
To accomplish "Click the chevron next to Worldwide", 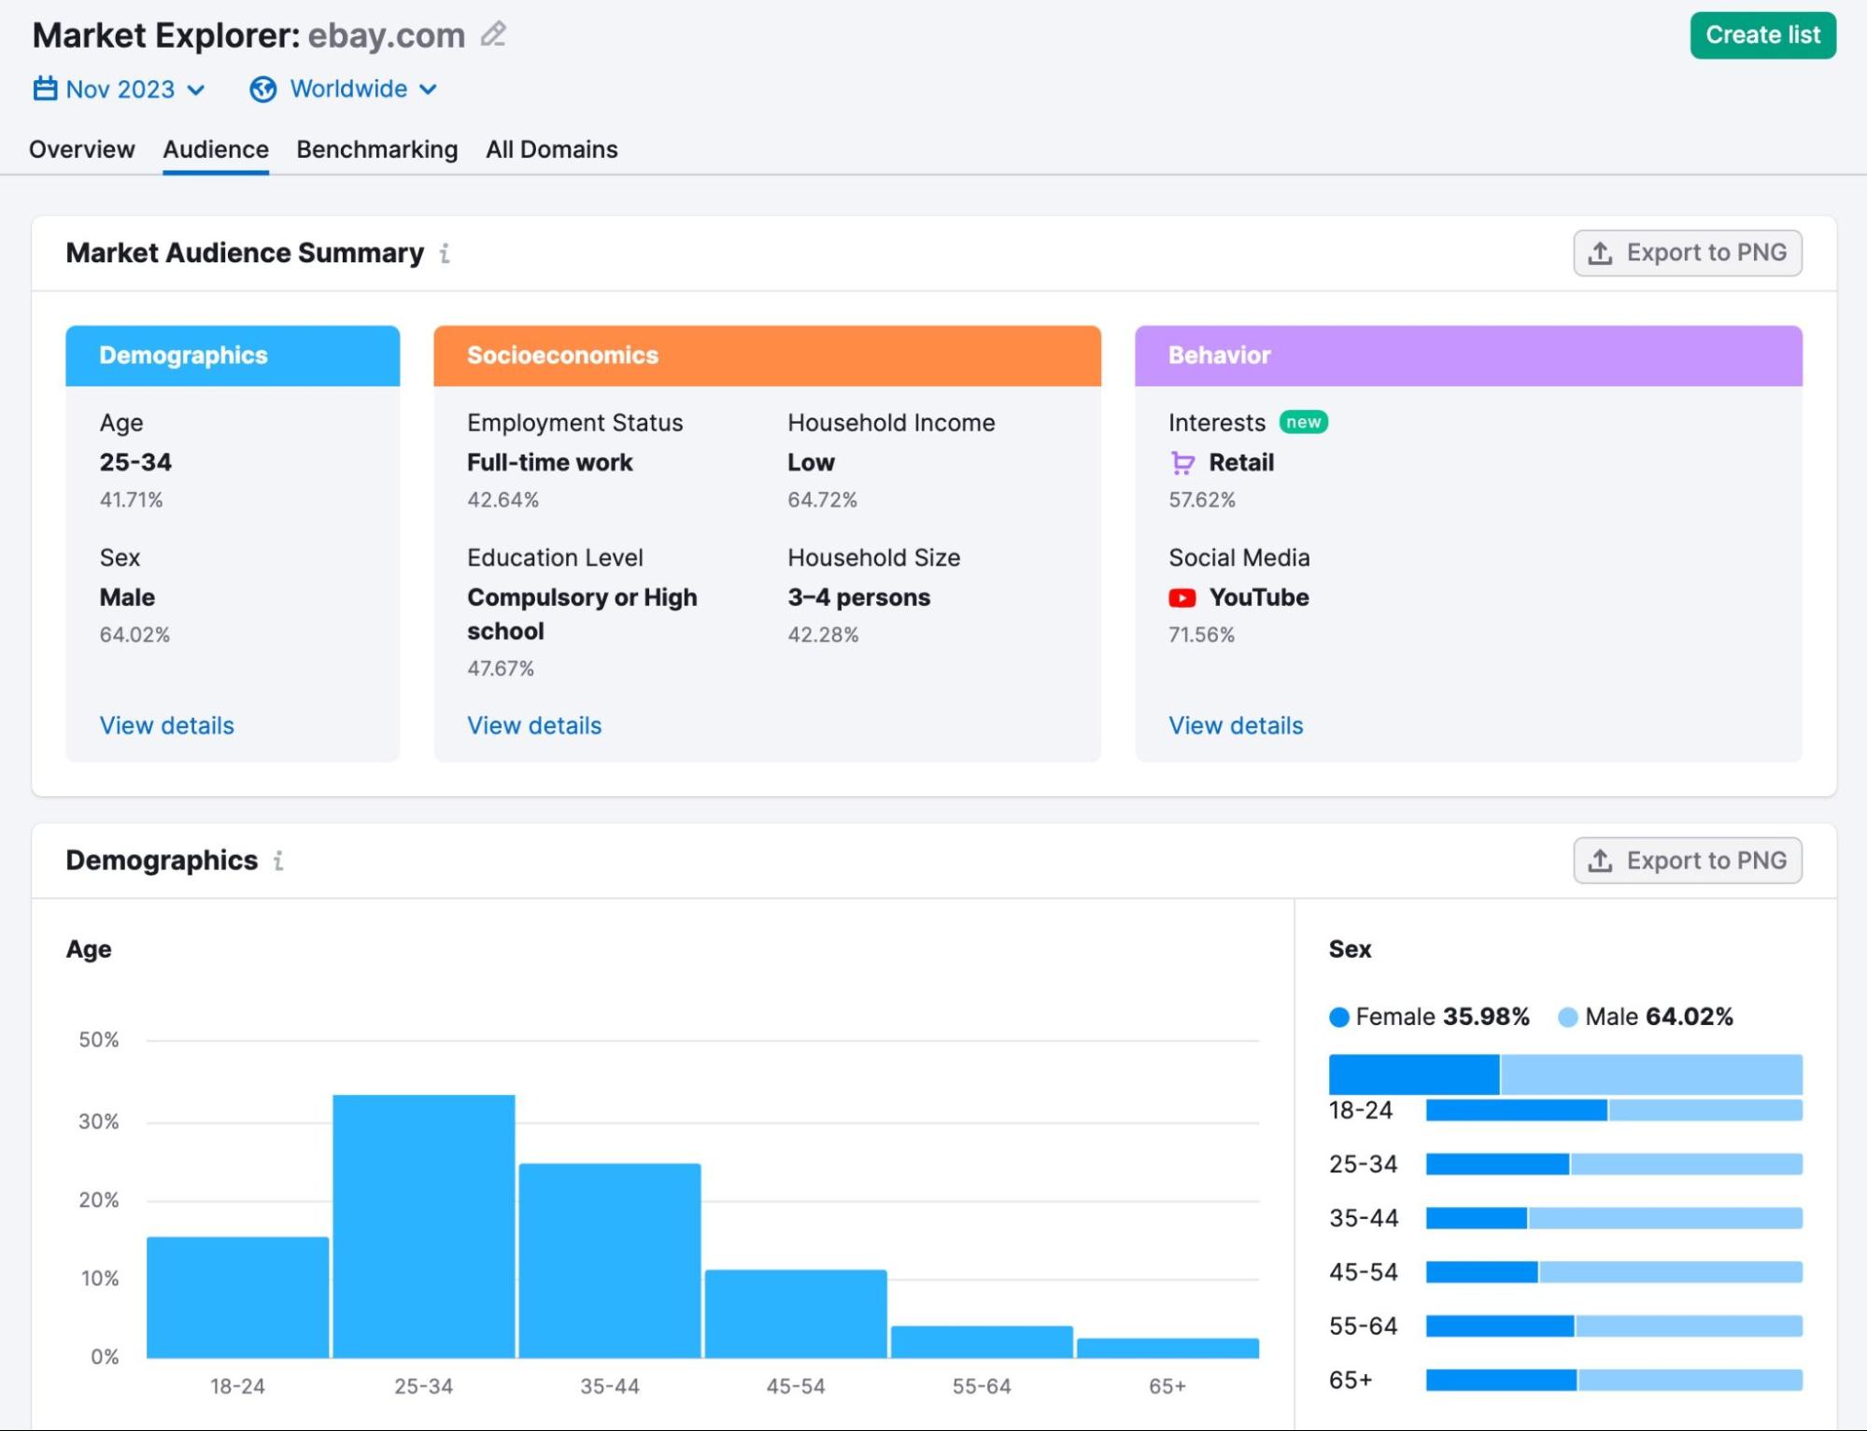I will (429, 90).
